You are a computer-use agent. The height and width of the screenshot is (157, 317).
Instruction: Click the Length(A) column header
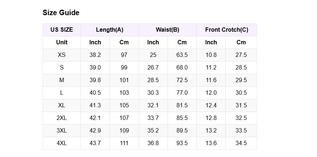click(x=110, y=30)
